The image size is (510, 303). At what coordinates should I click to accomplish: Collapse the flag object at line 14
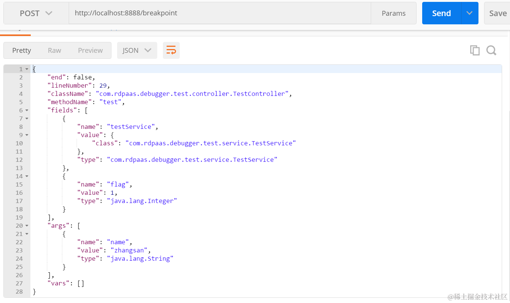[27, 176]
